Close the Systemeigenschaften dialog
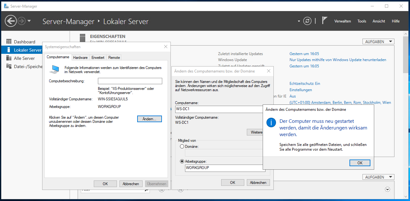The width and height of the screenshot is (410, 201). point(165,47)
